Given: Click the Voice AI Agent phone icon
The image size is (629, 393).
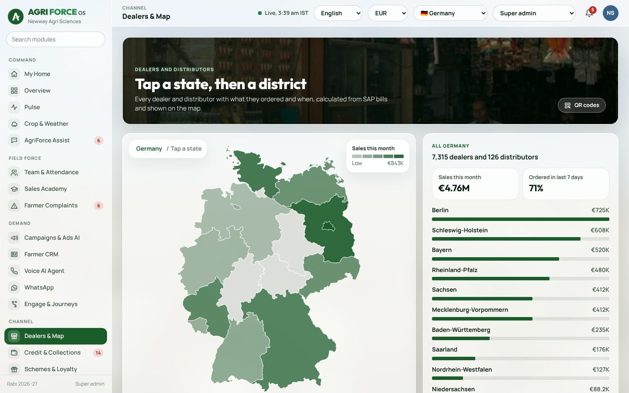Looking at the screenshot, I should tap(14, 271).
